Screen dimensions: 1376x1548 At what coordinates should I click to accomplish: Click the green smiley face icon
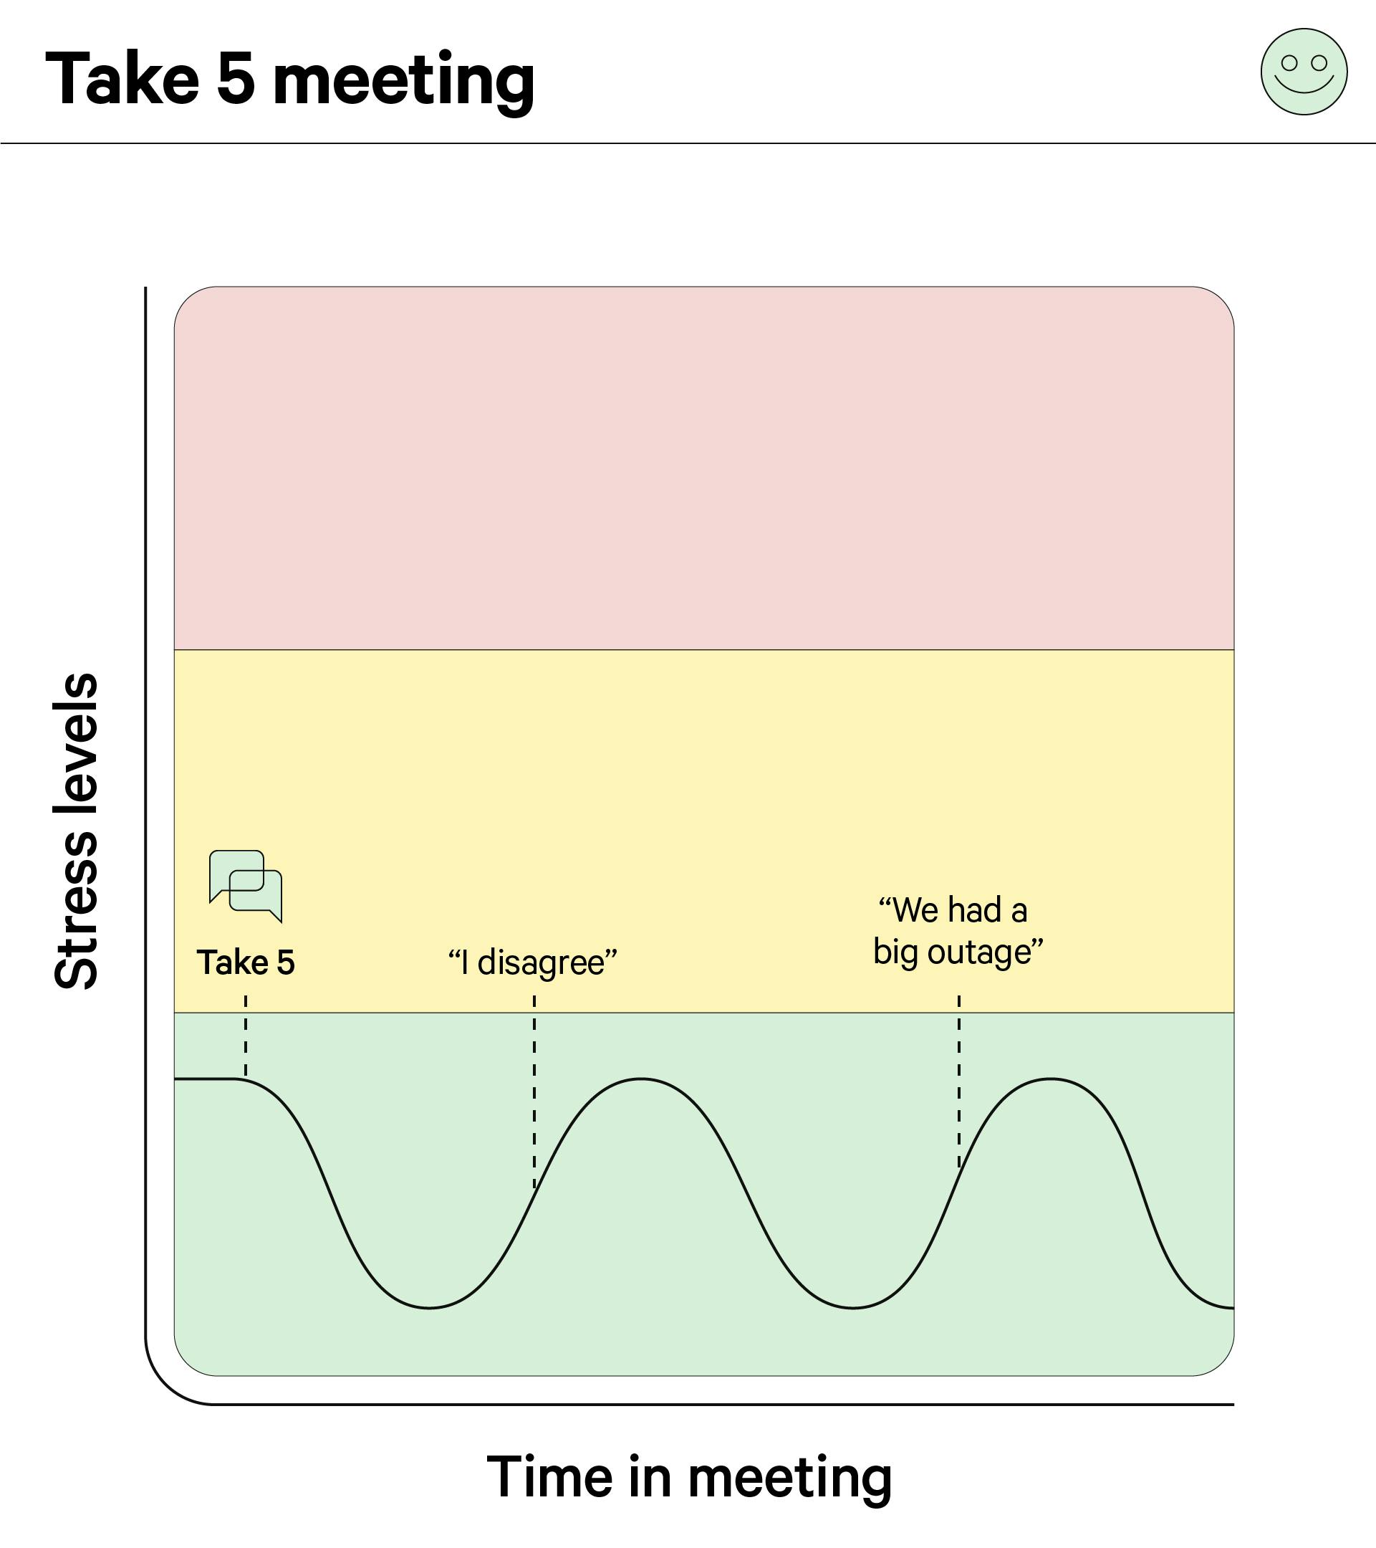click(x=1304, y=72)
